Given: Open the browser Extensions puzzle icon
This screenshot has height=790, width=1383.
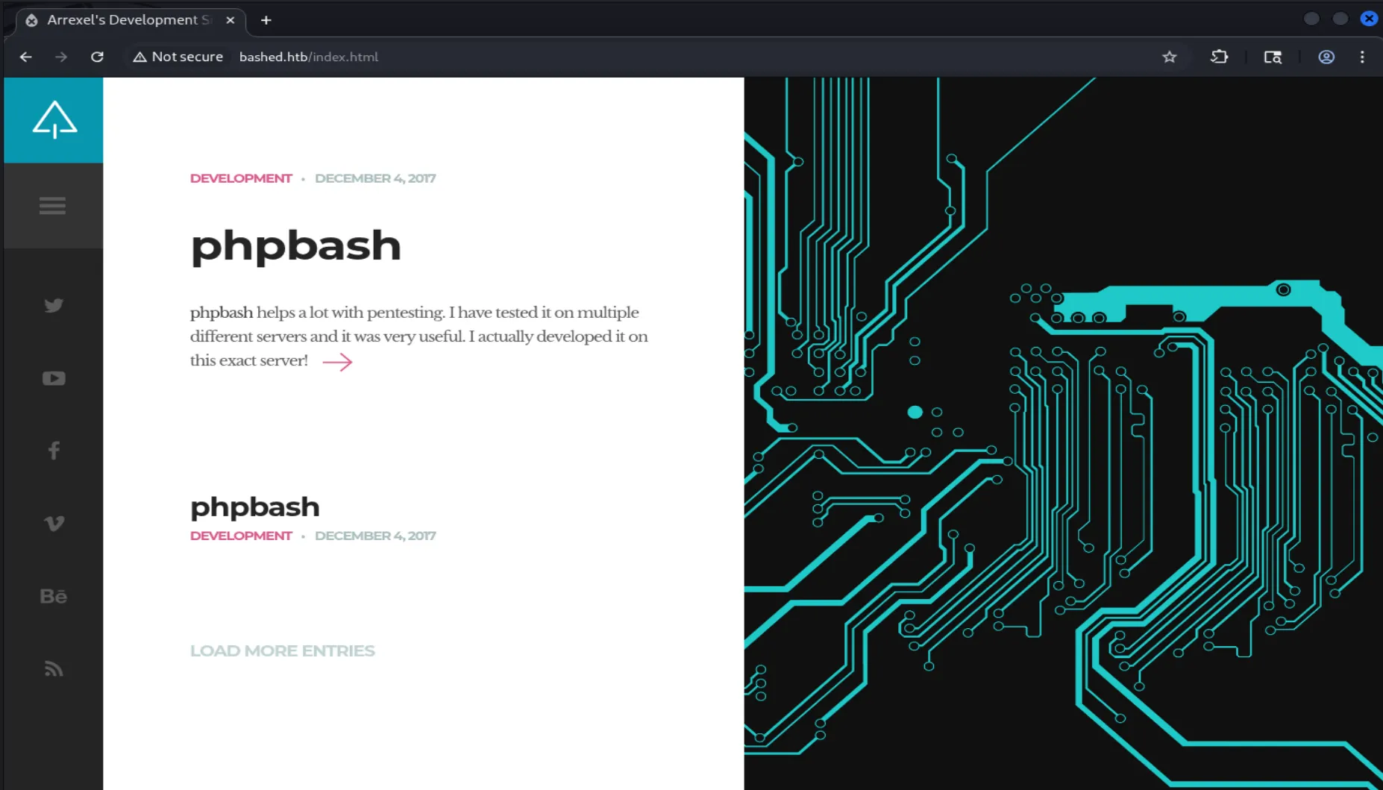Looking at the screenshot, I should tap(1219, 57).
